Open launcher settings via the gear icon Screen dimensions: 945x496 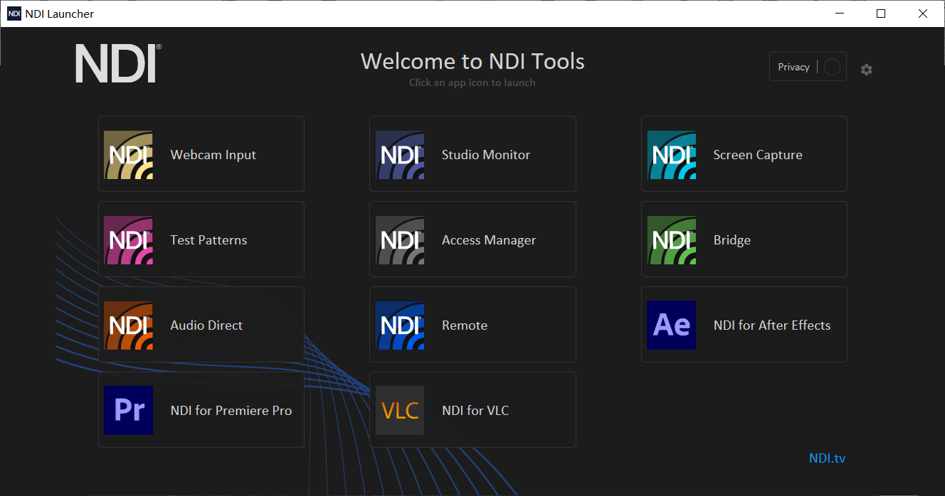[x=866, y=70]
